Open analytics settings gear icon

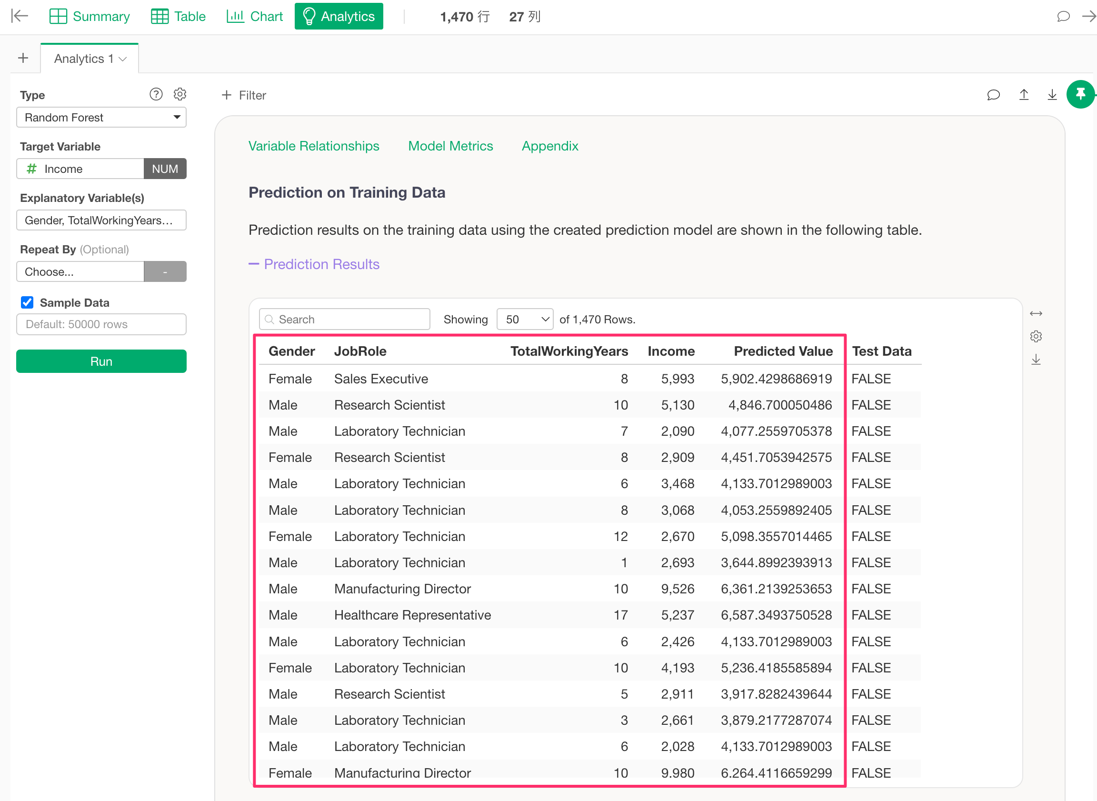pos(180,94)
